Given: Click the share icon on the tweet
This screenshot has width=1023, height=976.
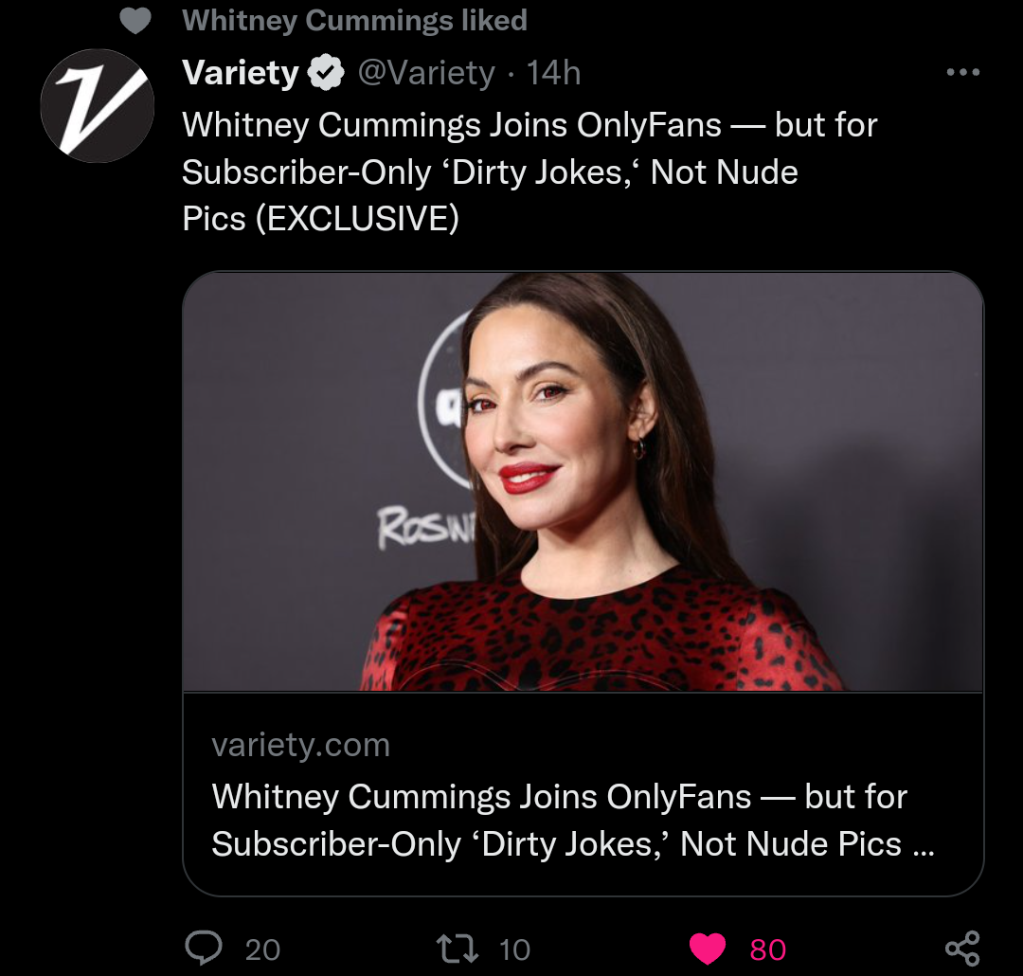Looking at the screenshot, I should coord(962,948).
